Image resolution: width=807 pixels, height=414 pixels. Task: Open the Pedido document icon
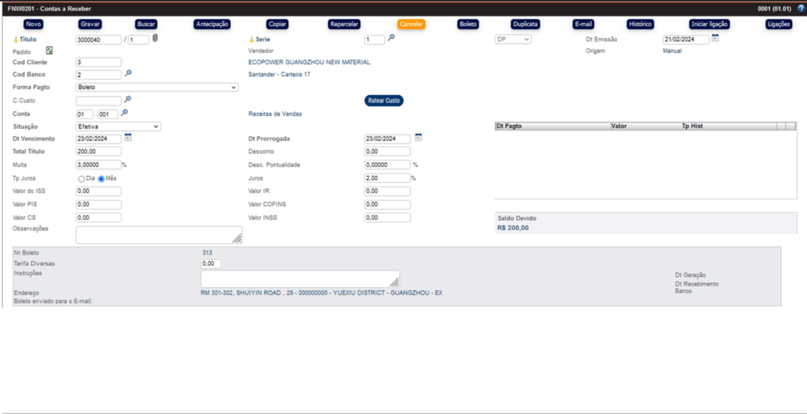coord(49,51)
